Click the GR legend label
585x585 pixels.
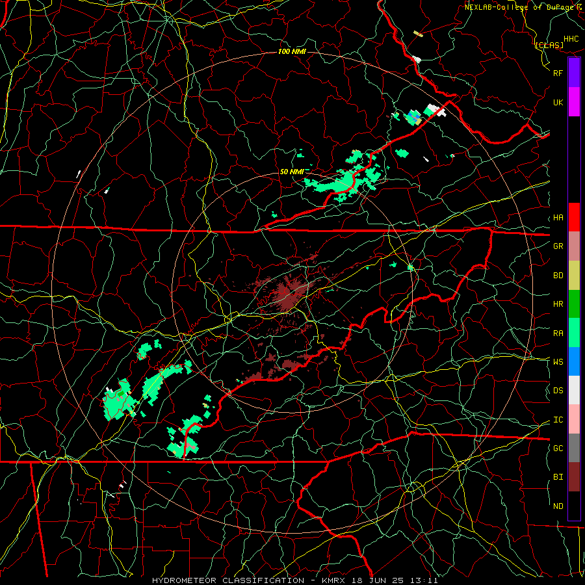coord(558,246)
